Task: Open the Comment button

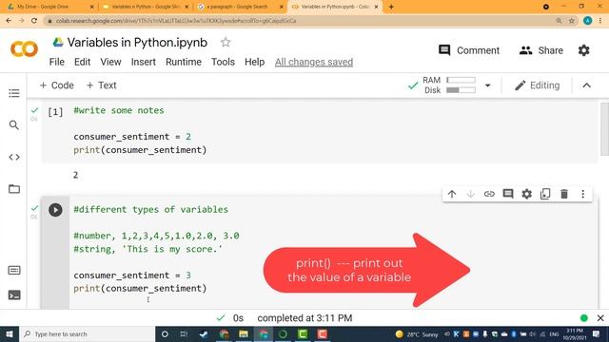Action: 469,50
